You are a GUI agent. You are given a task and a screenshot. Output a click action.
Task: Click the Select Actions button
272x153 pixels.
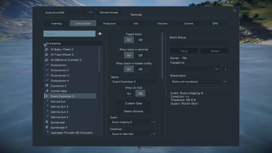click(133, 111)
